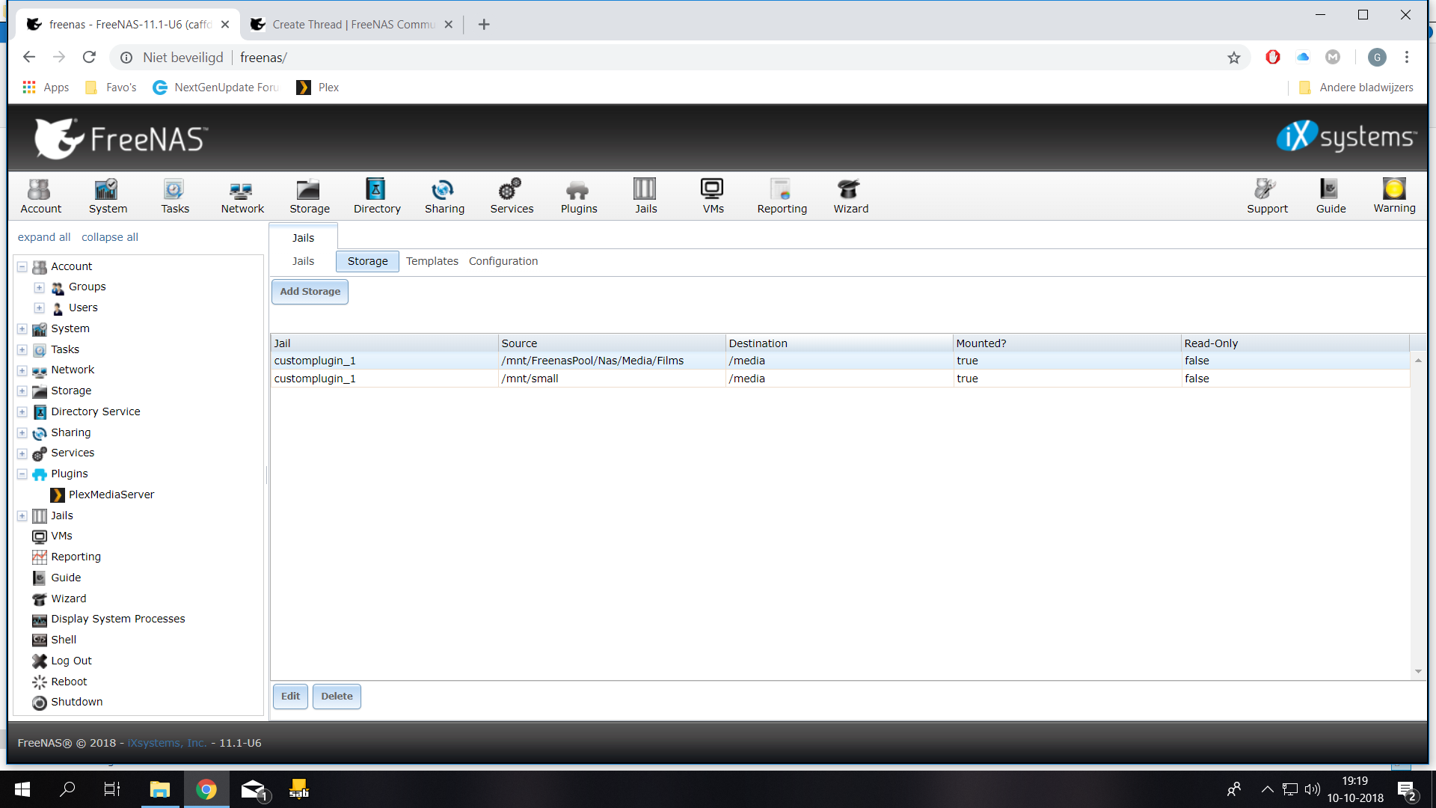Reload the browser page
This screenshot has width=1436, height=808.
point(89,58)
